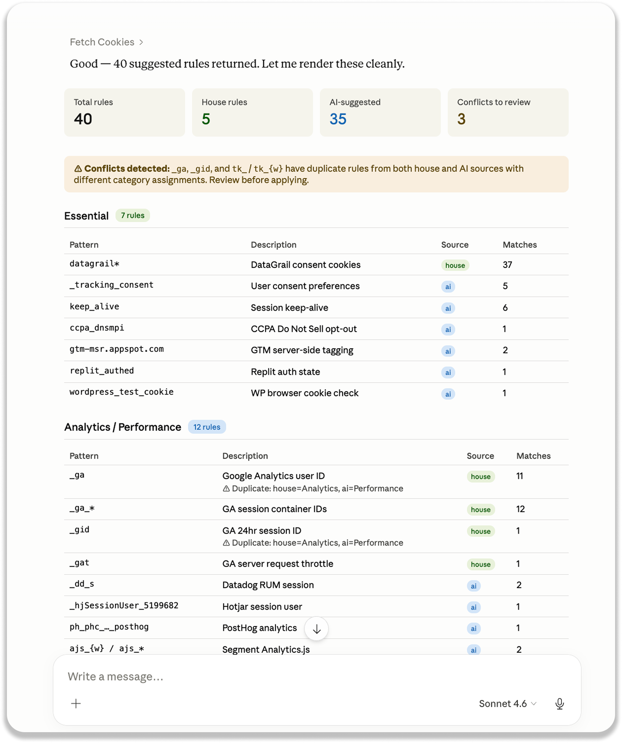Click match count 37 for datagrail*
Screen dimensions: 622x743
click(x=507, y=265)
